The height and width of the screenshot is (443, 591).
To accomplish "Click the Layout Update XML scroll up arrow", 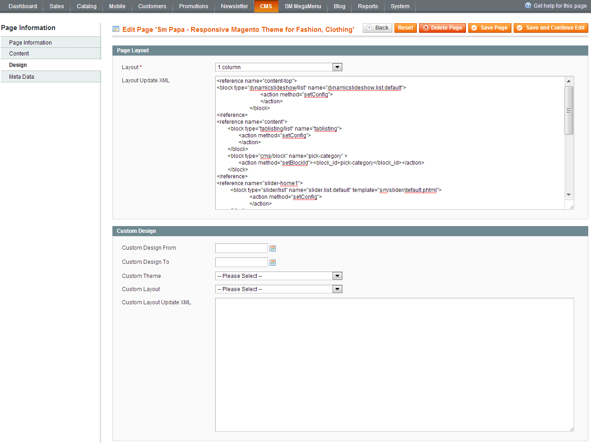I will click(x=569, y=81).
